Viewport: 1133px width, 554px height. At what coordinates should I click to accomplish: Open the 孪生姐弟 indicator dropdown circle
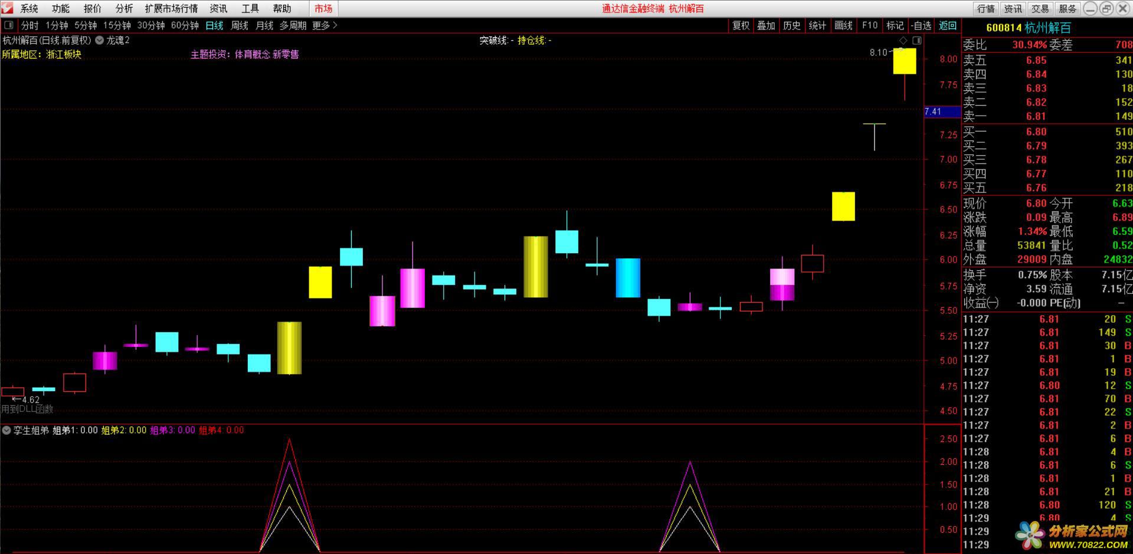point(6,430)
